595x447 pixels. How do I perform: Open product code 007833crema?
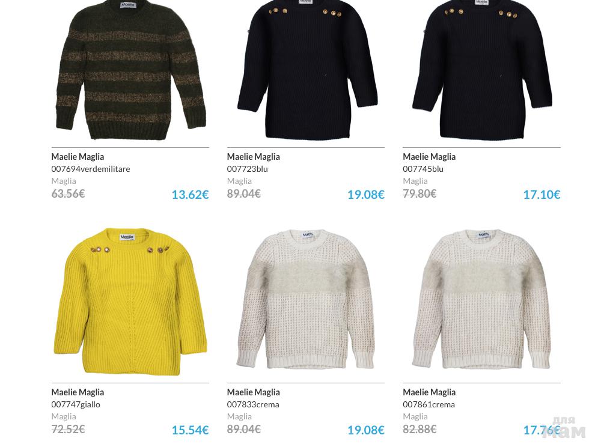[253, 404]
